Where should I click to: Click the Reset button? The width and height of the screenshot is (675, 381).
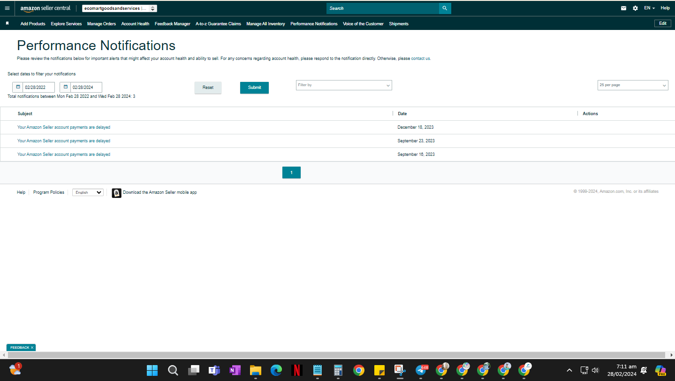[x=208, y=88]
